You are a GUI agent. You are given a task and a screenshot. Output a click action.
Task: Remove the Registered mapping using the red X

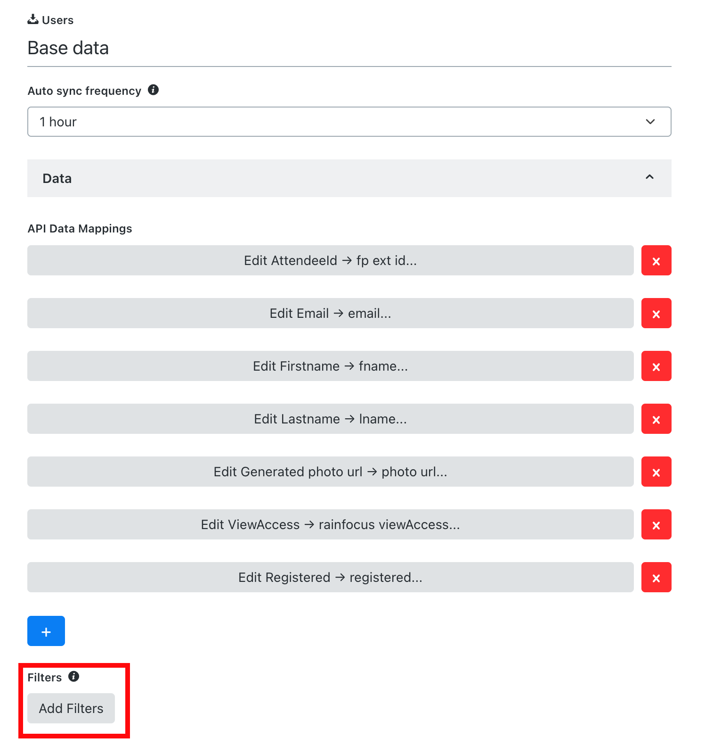click(x=656, y=577)
